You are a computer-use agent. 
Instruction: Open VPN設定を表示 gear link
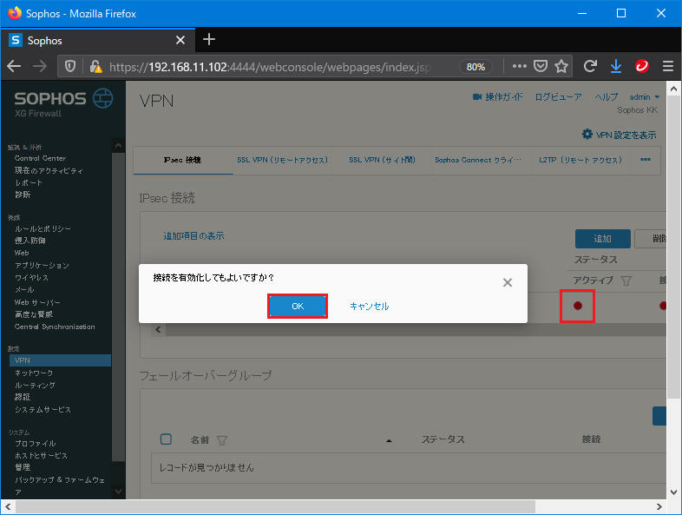(620, 135)
